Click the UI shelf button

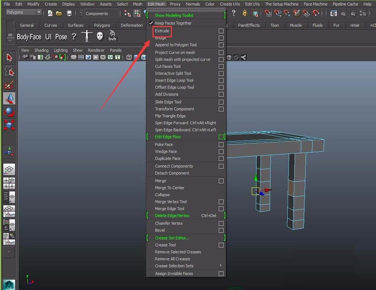[48, 37]
